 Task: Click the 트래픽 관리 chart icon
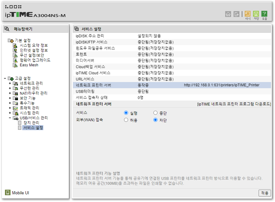15,108
